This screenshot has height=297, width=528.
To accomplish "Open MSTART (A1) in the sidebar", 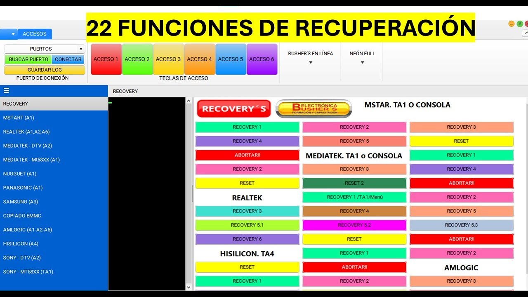I will tap(54, 118).
